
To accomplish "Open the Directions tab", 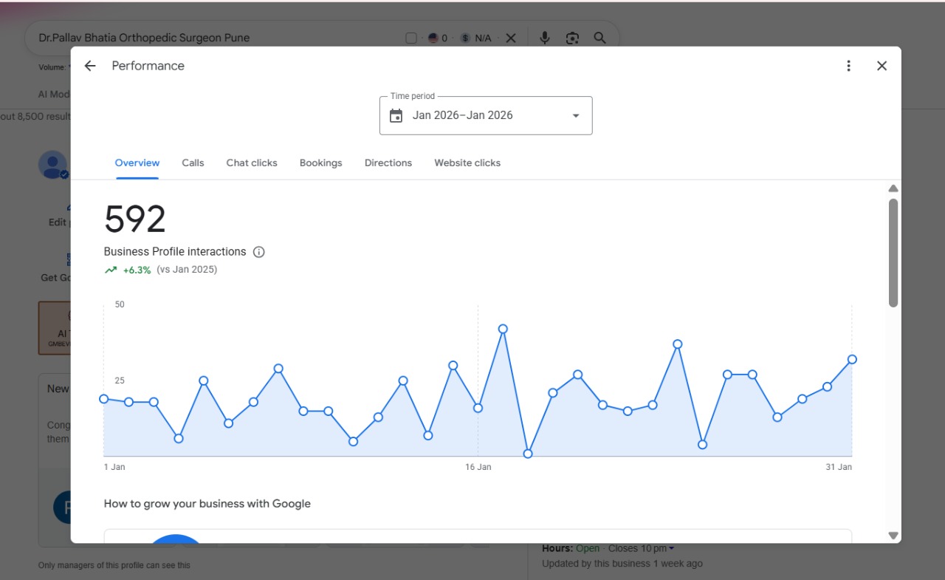I will 388,163.
